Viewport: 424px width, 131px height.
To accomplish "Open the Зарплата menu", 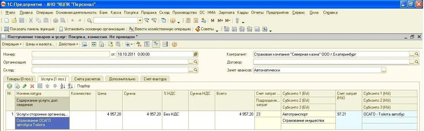I will 226,13.
